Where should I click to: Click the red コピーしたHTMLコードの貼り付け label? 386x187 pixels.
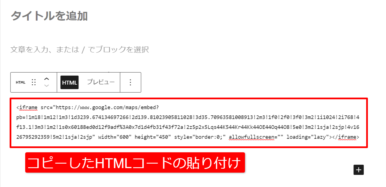(135, 163)
